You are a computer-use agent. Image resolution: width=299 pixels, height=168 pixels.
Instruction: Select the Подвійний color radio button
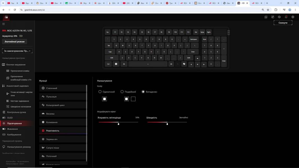click(122, 92)
